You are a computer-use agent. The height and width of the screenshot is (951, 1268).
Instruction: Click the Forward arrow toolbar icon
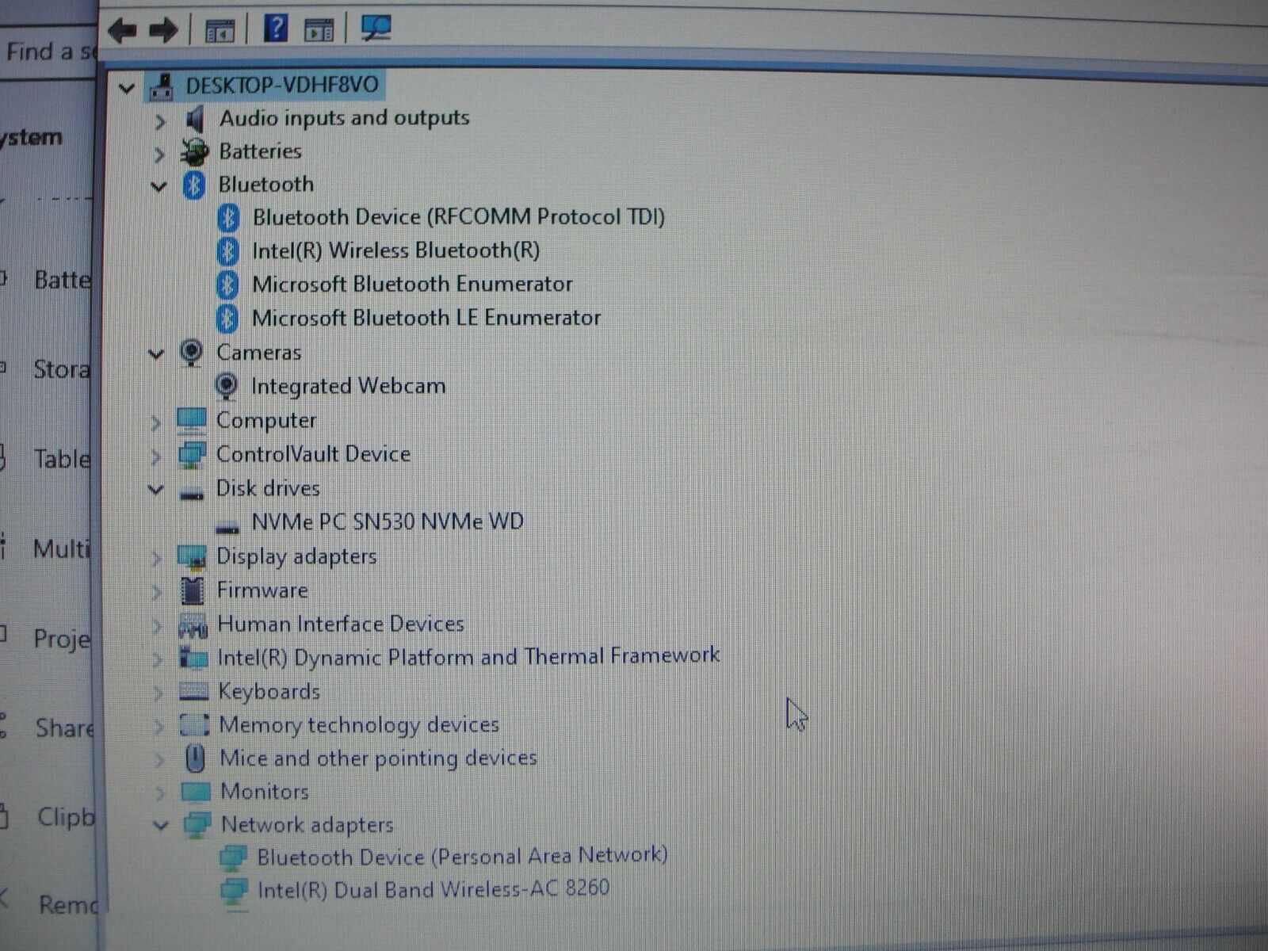[163, 30]
